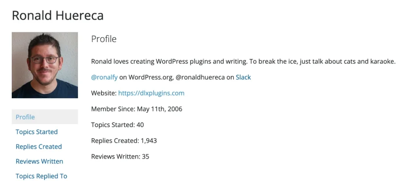Visit the @ronalfy WordPress.org profile link
The height and width of the screenshot is (181, 414).
[x=104, y=77]
